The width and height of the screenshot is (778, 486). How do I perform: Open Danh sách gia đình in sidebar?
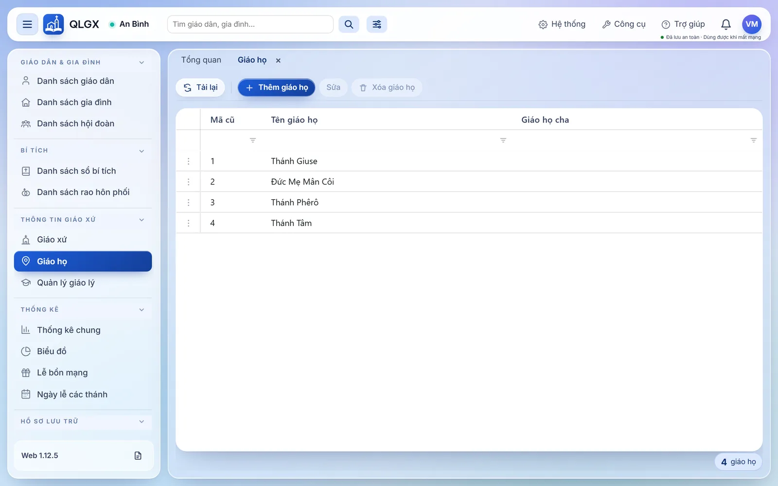click(x=83, y=103)
